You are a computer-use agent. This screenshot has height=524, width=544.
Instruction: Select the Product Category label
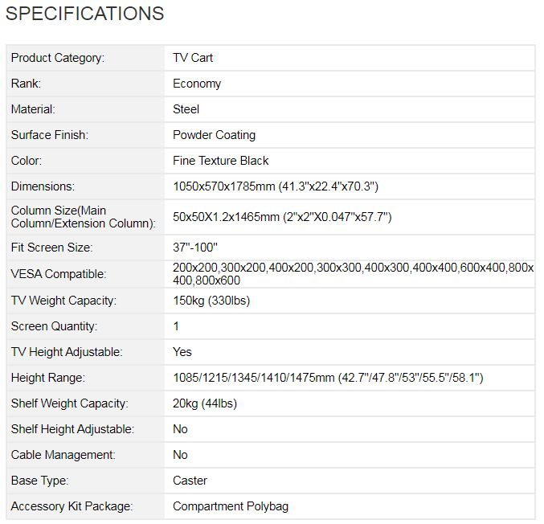[x=58, y=58]
